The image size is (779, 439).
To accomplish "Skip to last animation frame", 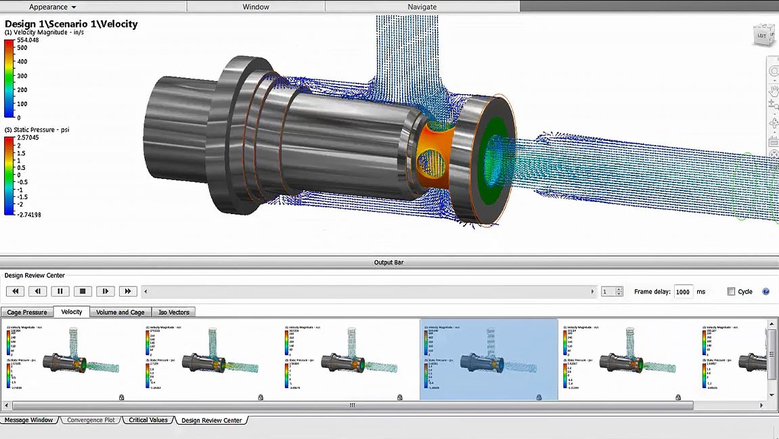I will pyautogui.click(x=128, y=291).
